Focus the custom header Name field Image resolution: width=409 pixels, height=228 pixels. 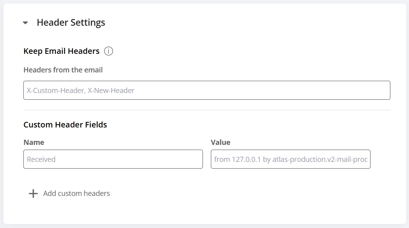113,159
